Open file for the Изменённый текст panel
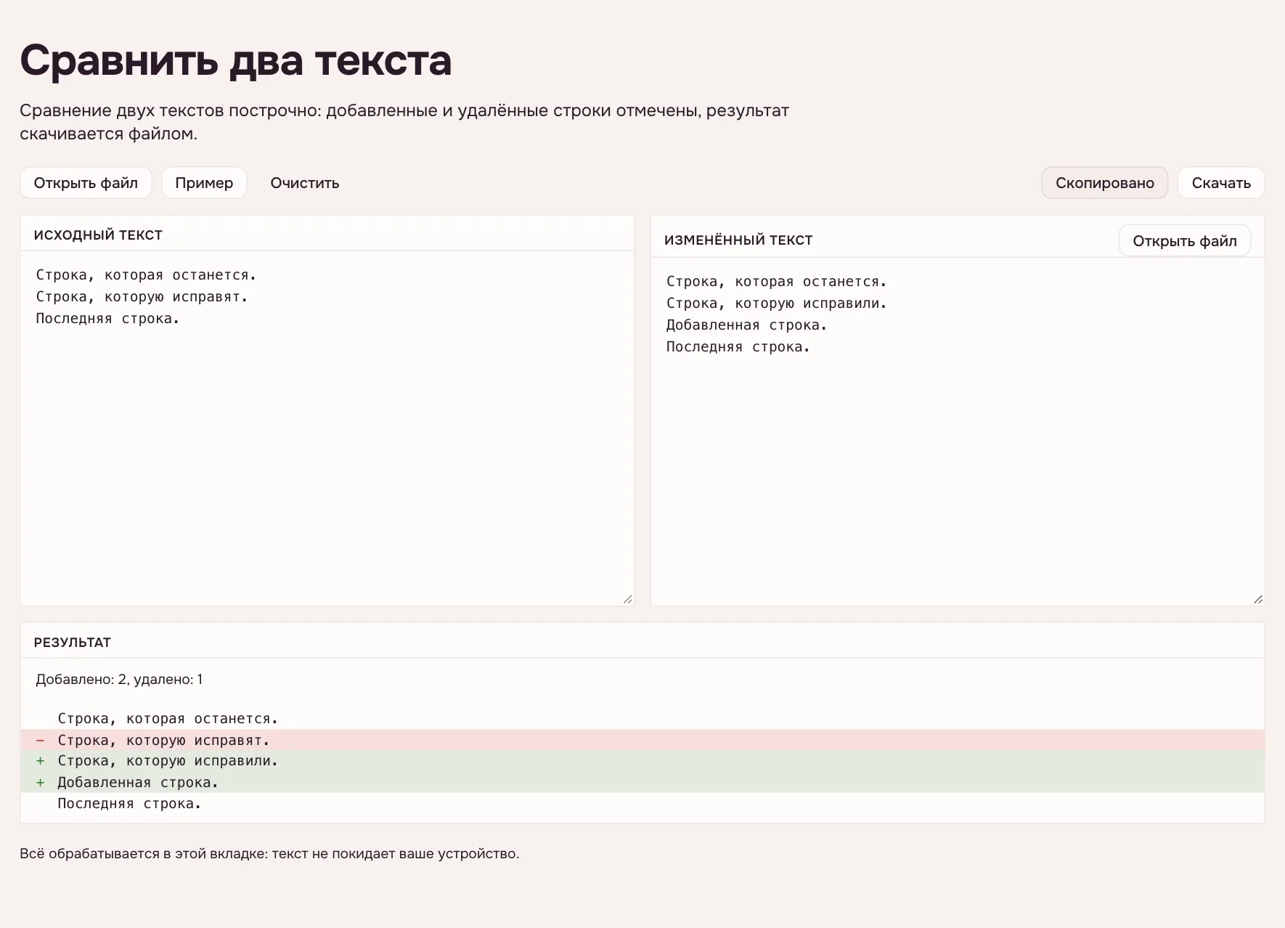This screenshot has width=1285, height=928. [1184, 241]
